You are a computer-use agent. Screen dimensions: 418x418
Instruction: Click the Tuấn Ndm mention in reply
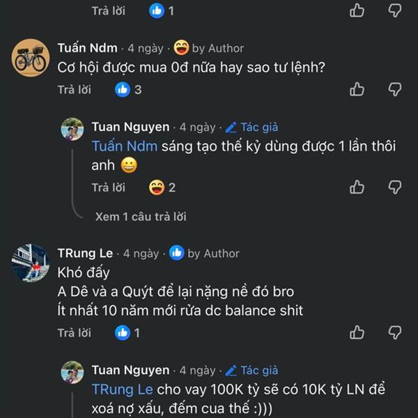[124, 146]
